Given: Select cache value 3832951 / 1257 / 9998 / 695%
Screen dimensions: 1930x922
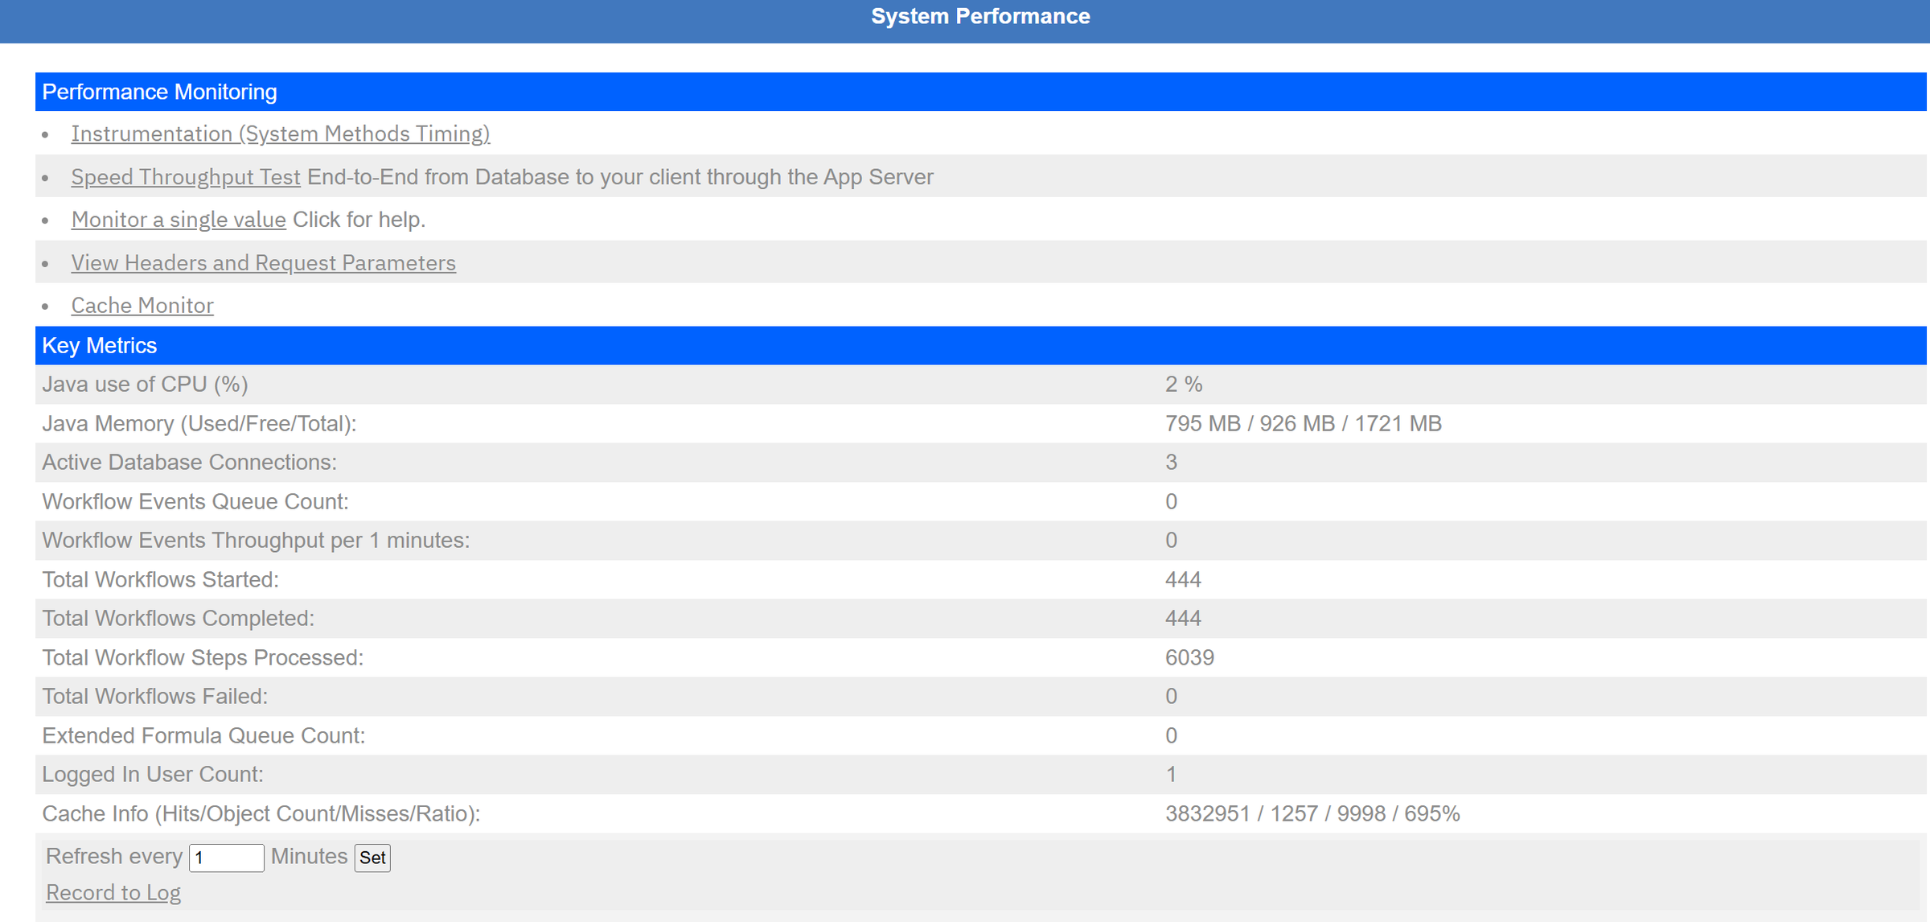Looking at the screenshot, I should [1312, 814].
